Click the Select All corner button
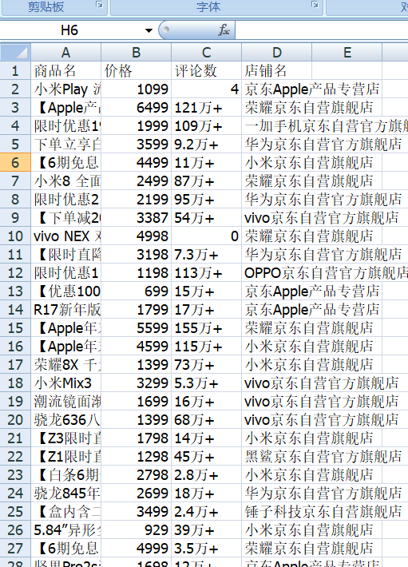 point(15,53)
